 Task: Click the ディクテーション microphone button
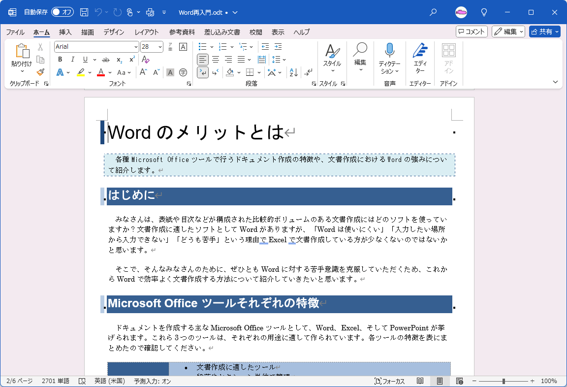389,58
